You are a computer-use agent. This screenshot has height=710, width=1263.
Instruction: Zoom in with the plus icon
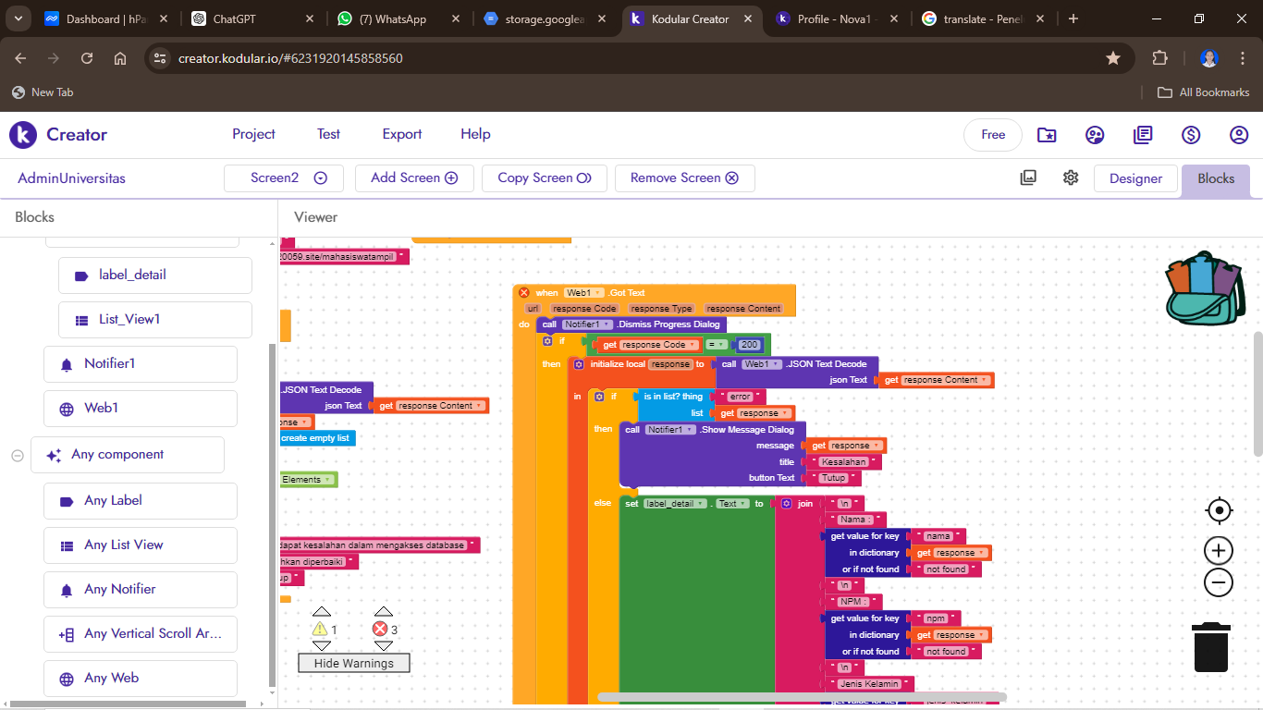[1219, 551]
